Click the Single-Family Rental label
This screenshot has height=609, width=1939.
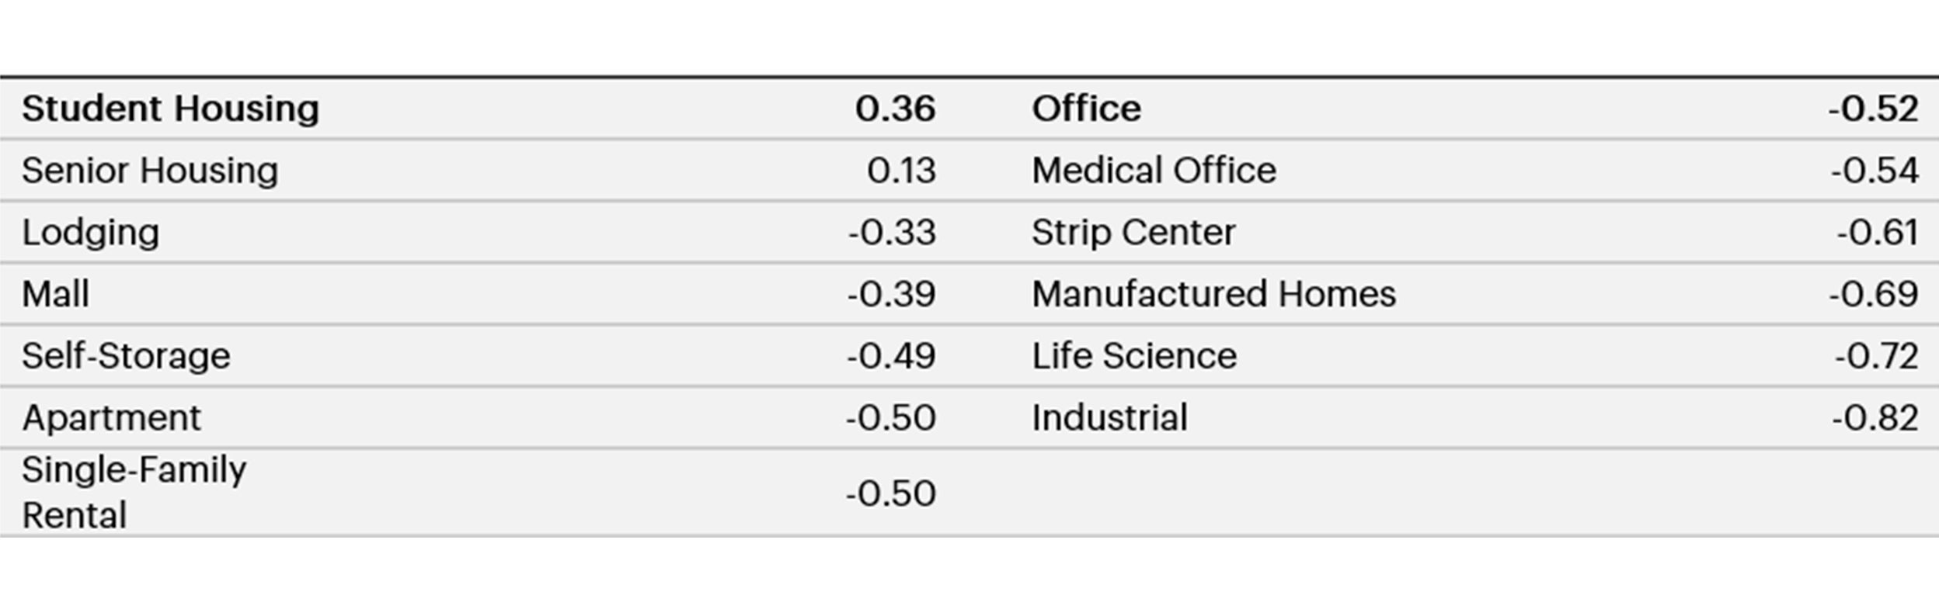[x=134, y=493]
